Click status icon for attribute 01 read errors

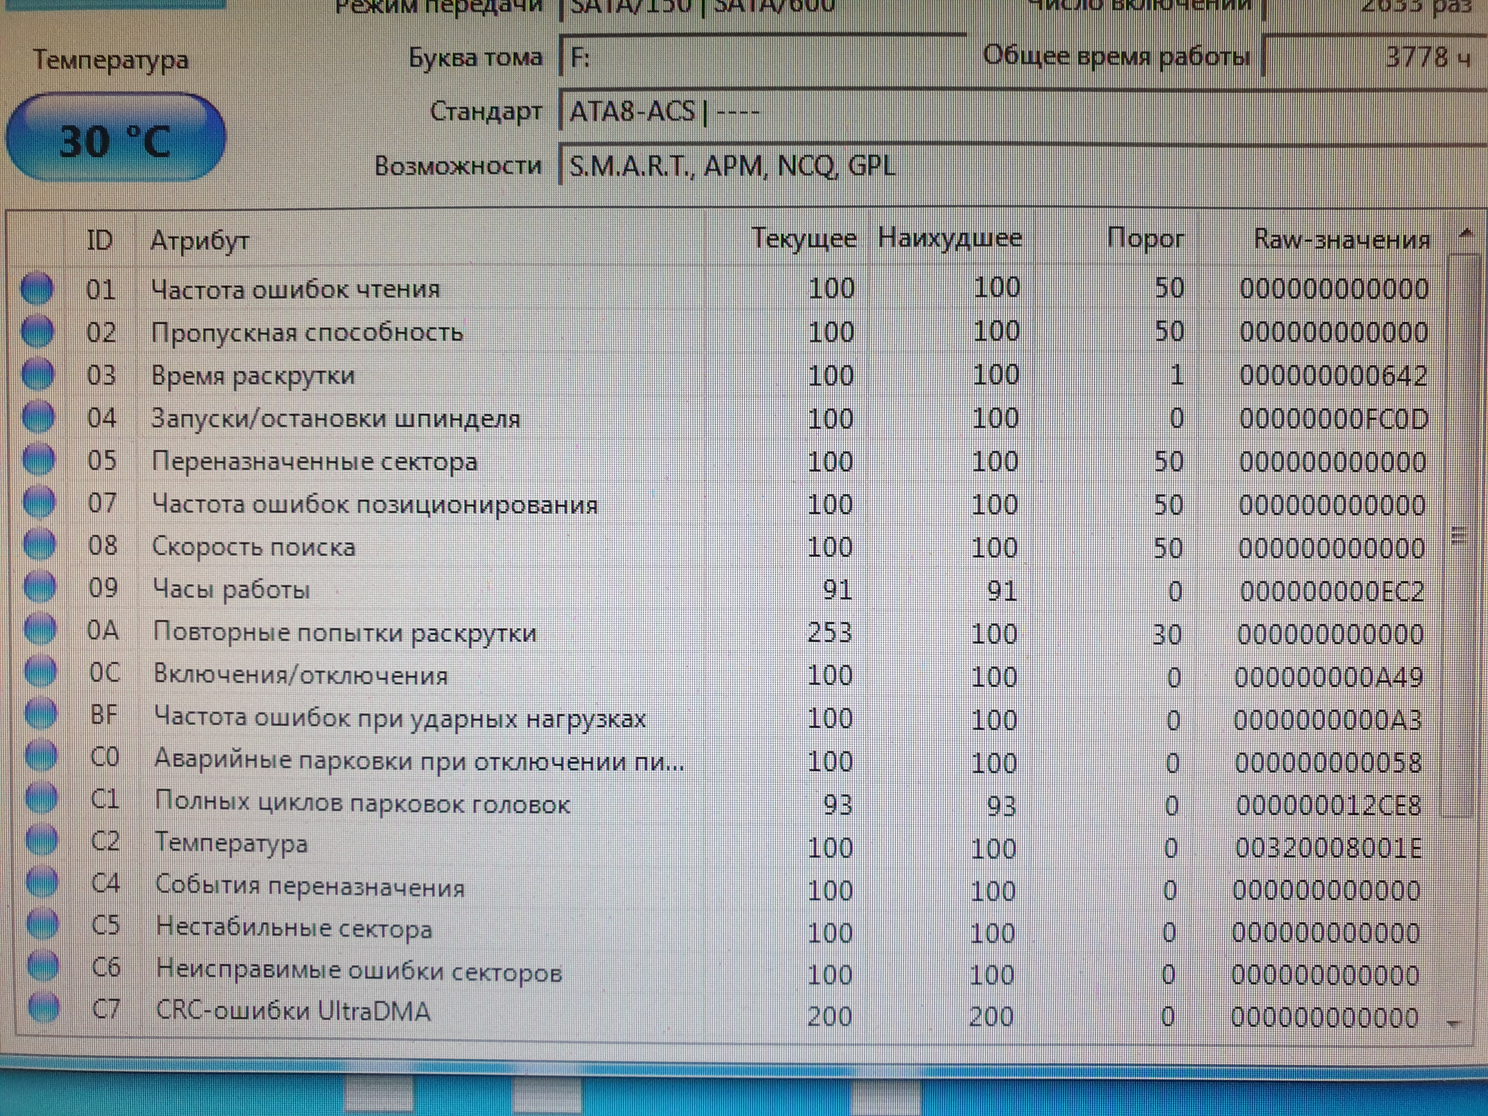36,289
